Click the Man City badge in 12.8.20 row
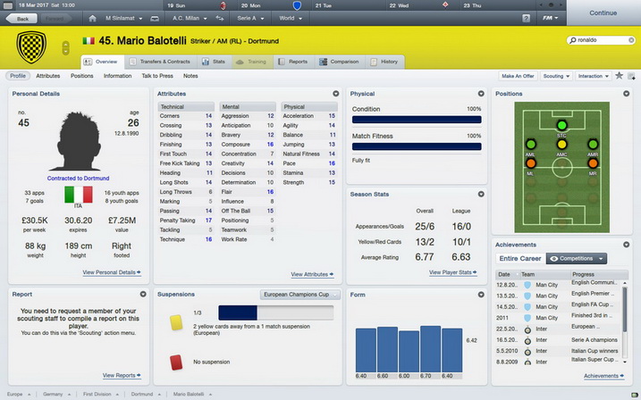This screenshot has width=641, height=400. (527, 285)
